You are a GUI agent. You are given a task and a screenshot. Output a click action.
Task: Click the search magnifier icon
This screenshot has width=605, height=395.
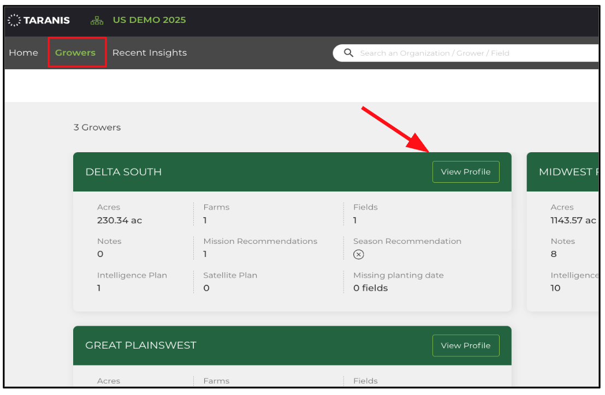pyautogui.click(x=348, y=53)
